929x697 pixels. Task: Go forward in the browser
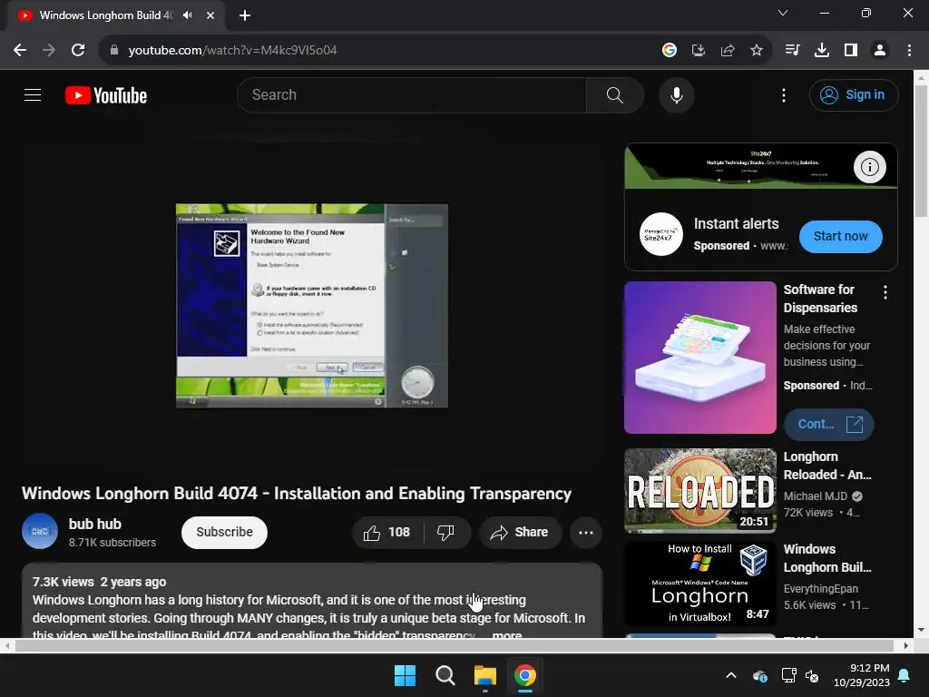(49, 51)
